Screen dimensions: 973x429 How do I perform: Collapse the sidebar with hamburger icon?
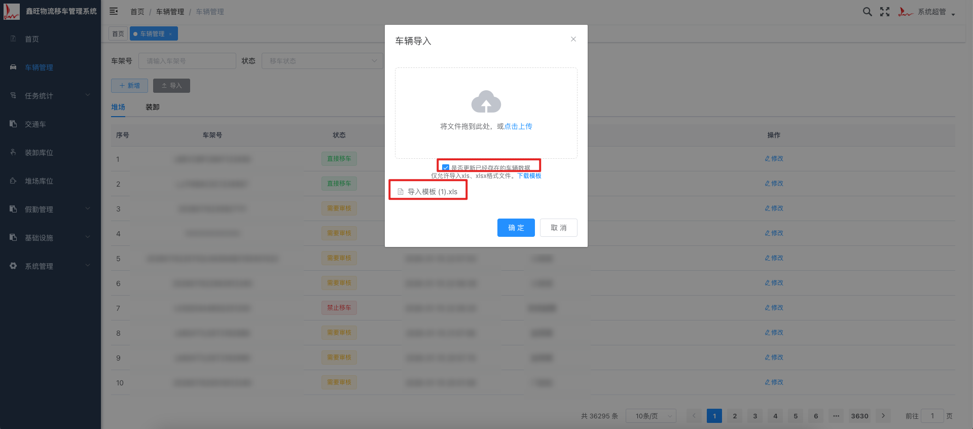click(x=114, y=11)
